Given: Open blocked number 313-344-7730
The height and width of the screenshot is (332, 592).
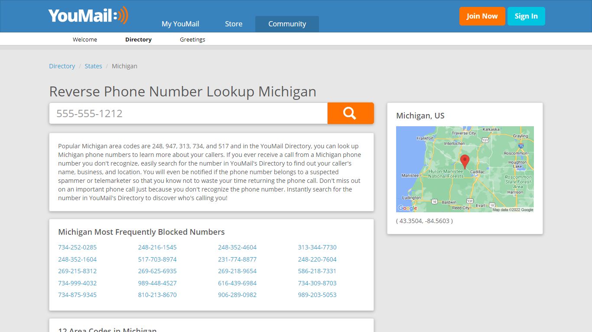Looking at the screenshot, I should [317, 247].
